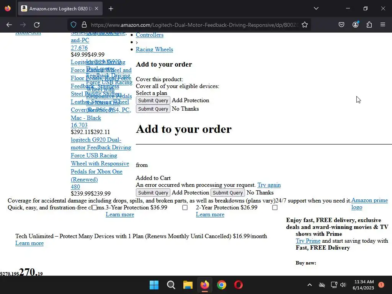
Task: Open the Controllers breadcrumb link
Action: tap(150, 35)
